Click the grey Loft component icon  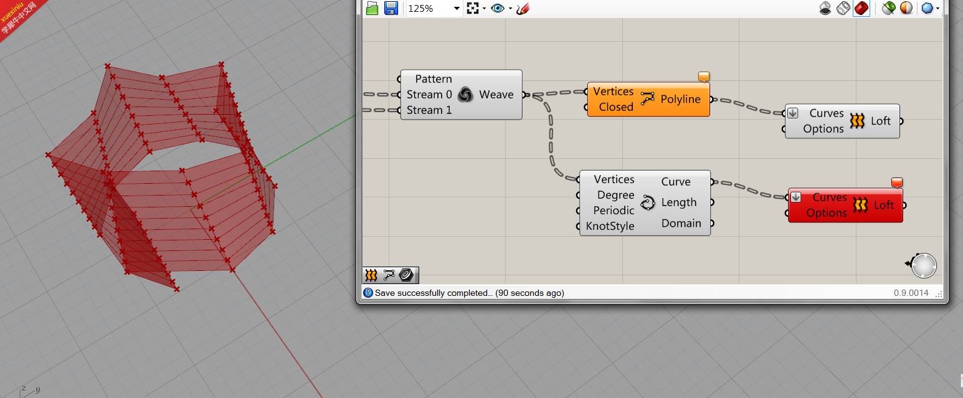858,121
